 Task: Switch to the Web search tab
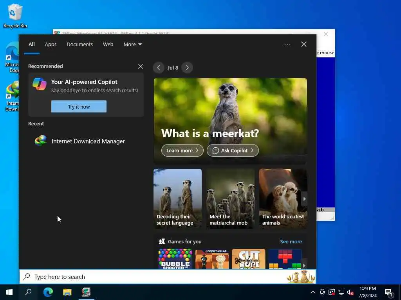pyautogui.click(x=108, y=45)
